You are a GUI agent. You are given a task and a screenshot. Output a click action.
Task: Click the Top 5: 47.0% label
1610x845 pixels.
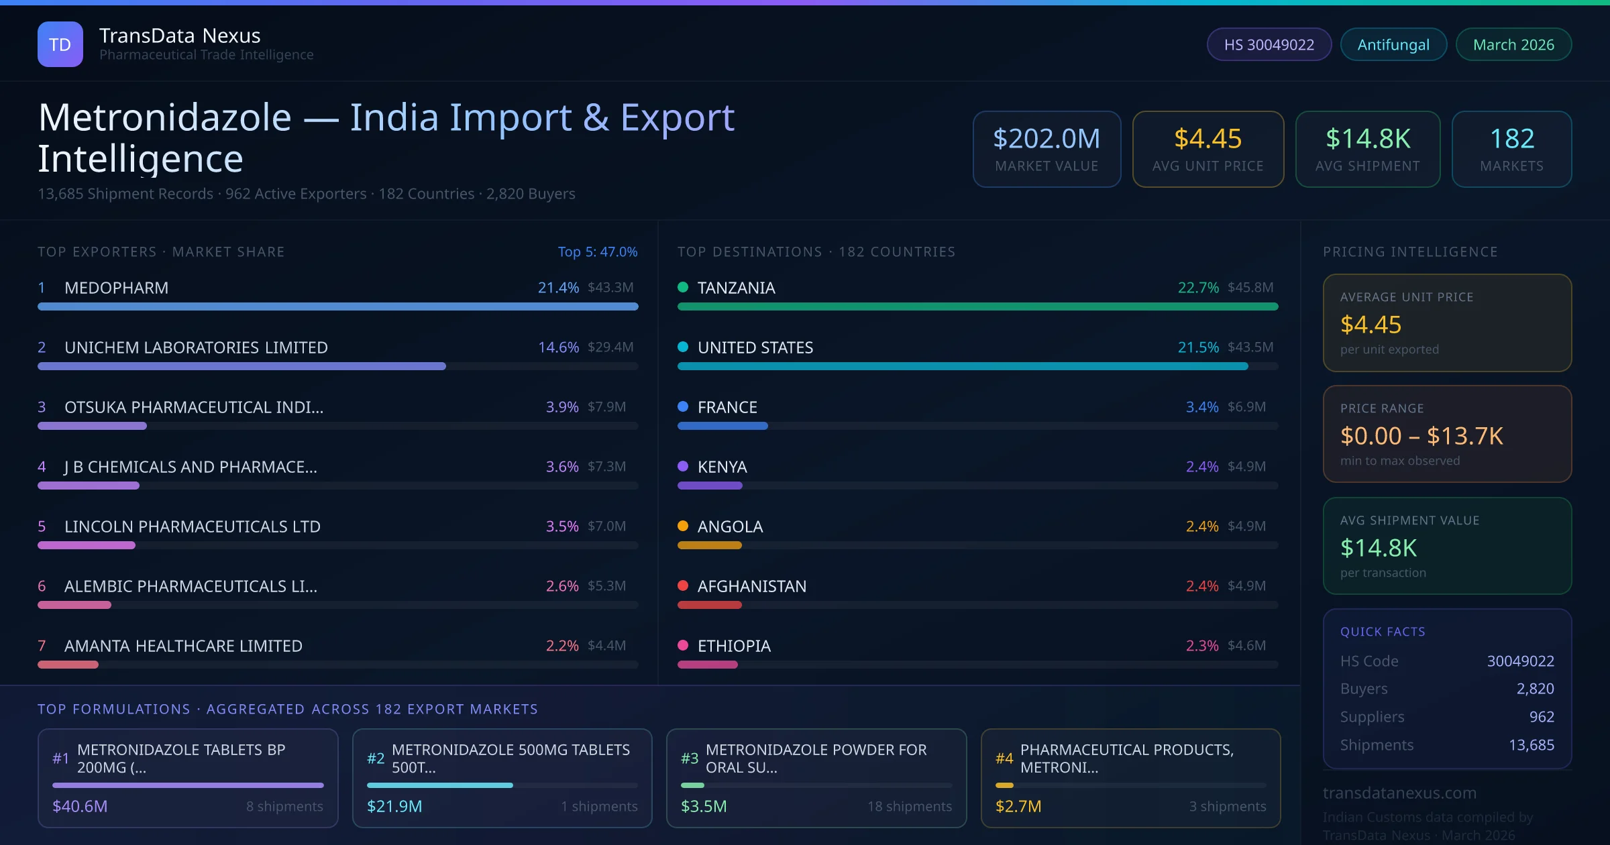[x=597, y=251]
